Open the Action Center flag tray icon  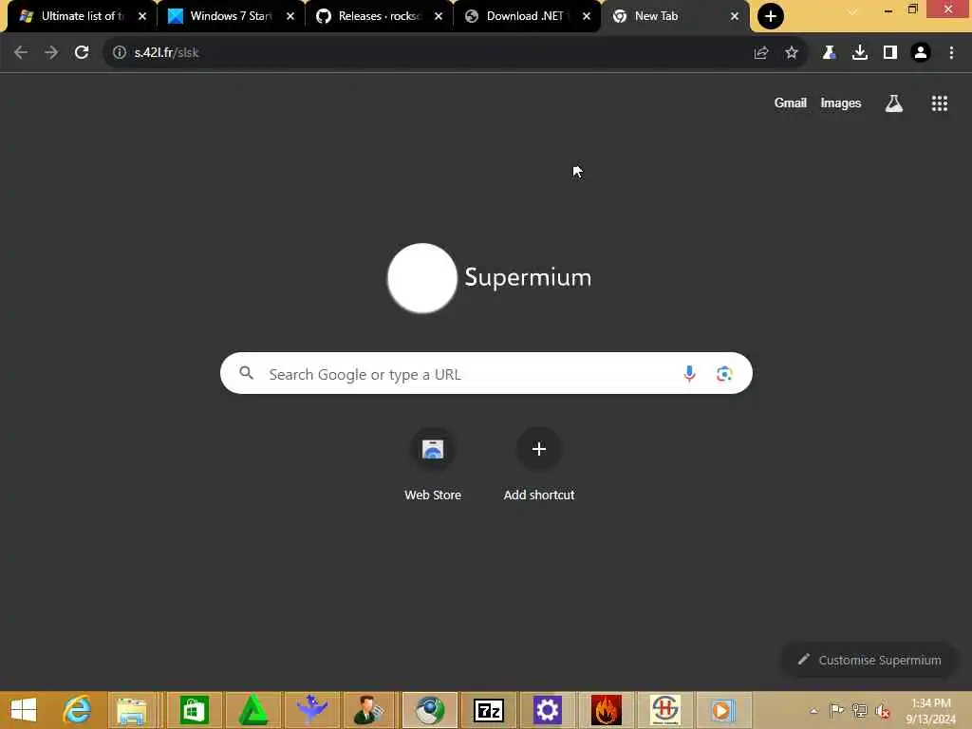pyautogui.click(x=836, y=710)
